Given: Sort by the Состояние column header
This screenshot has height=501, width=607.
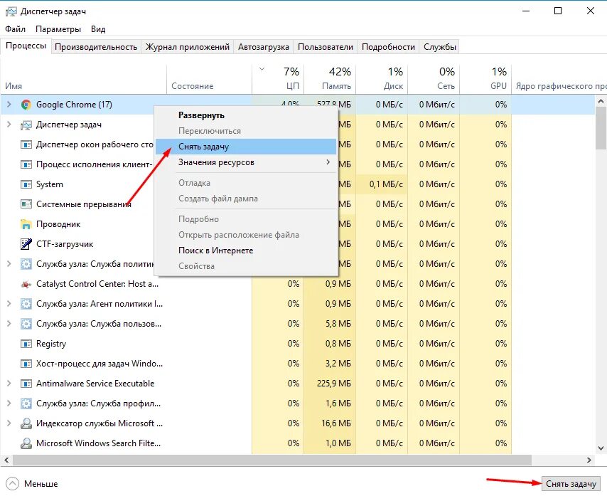Looking at the screenshot, I should pos(210,79).
